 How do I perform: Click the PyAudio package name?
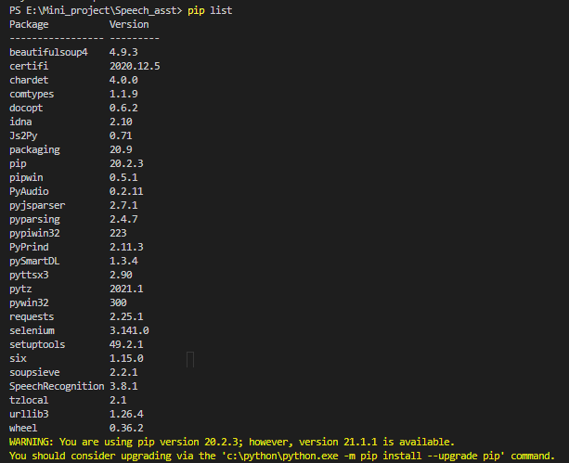[x=29, y=191]
